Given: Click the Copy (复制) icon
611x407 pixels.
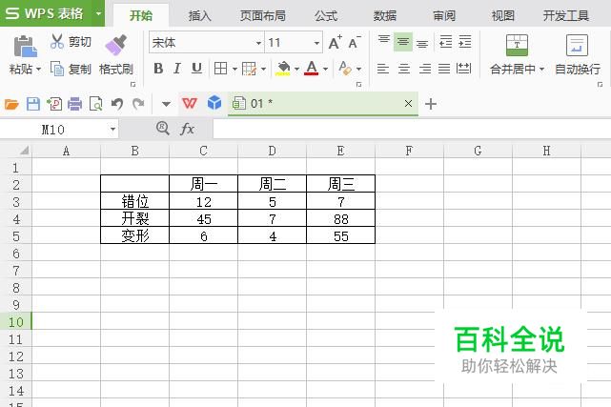Looking at the screenshot, I should [x=57, y=69].
